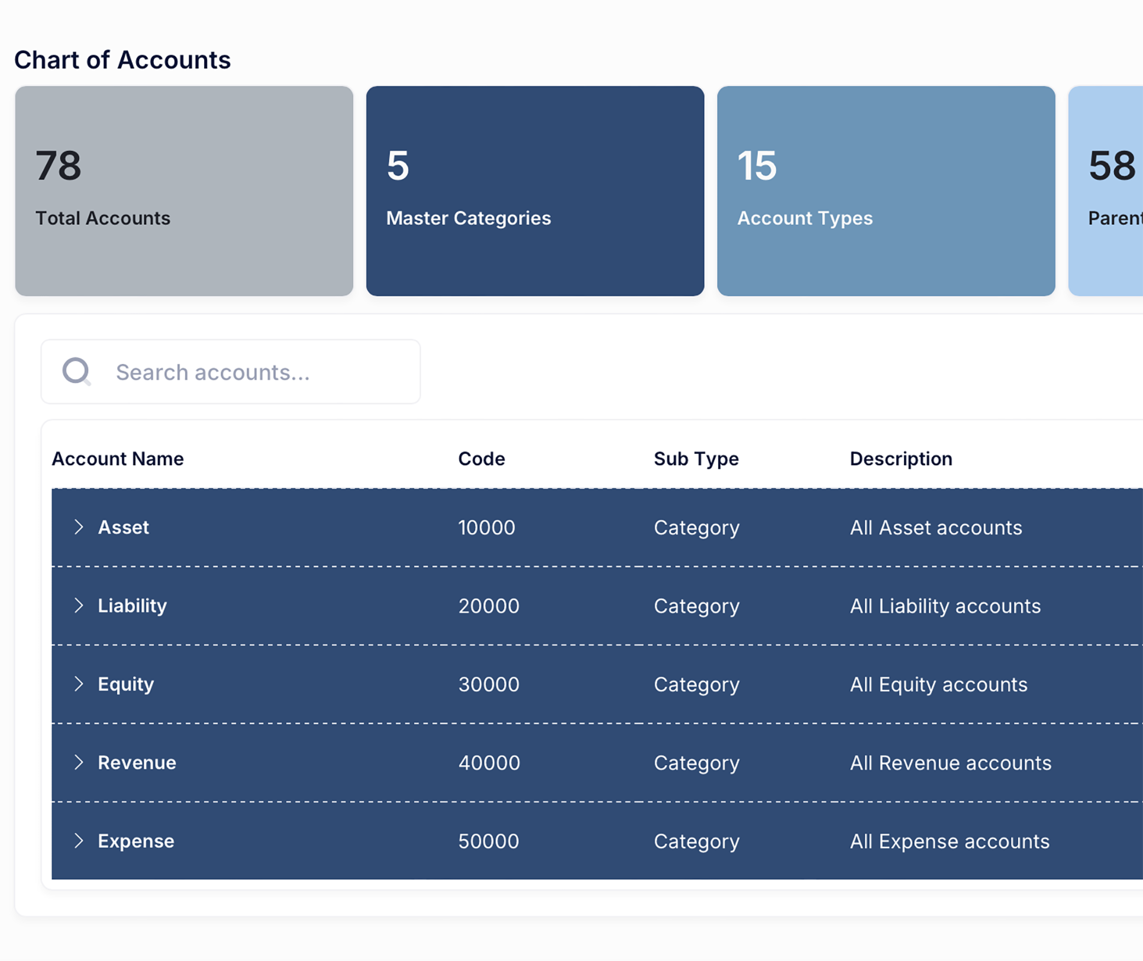Sort by Account Name column header

pos(118,459)
